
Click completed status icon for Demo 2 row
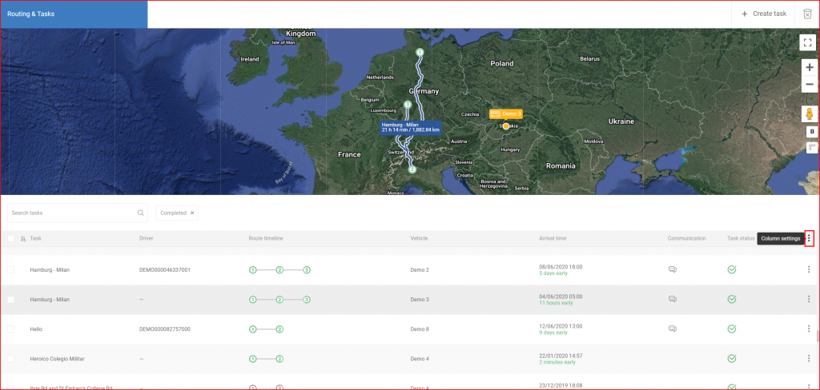coord(732,269)
